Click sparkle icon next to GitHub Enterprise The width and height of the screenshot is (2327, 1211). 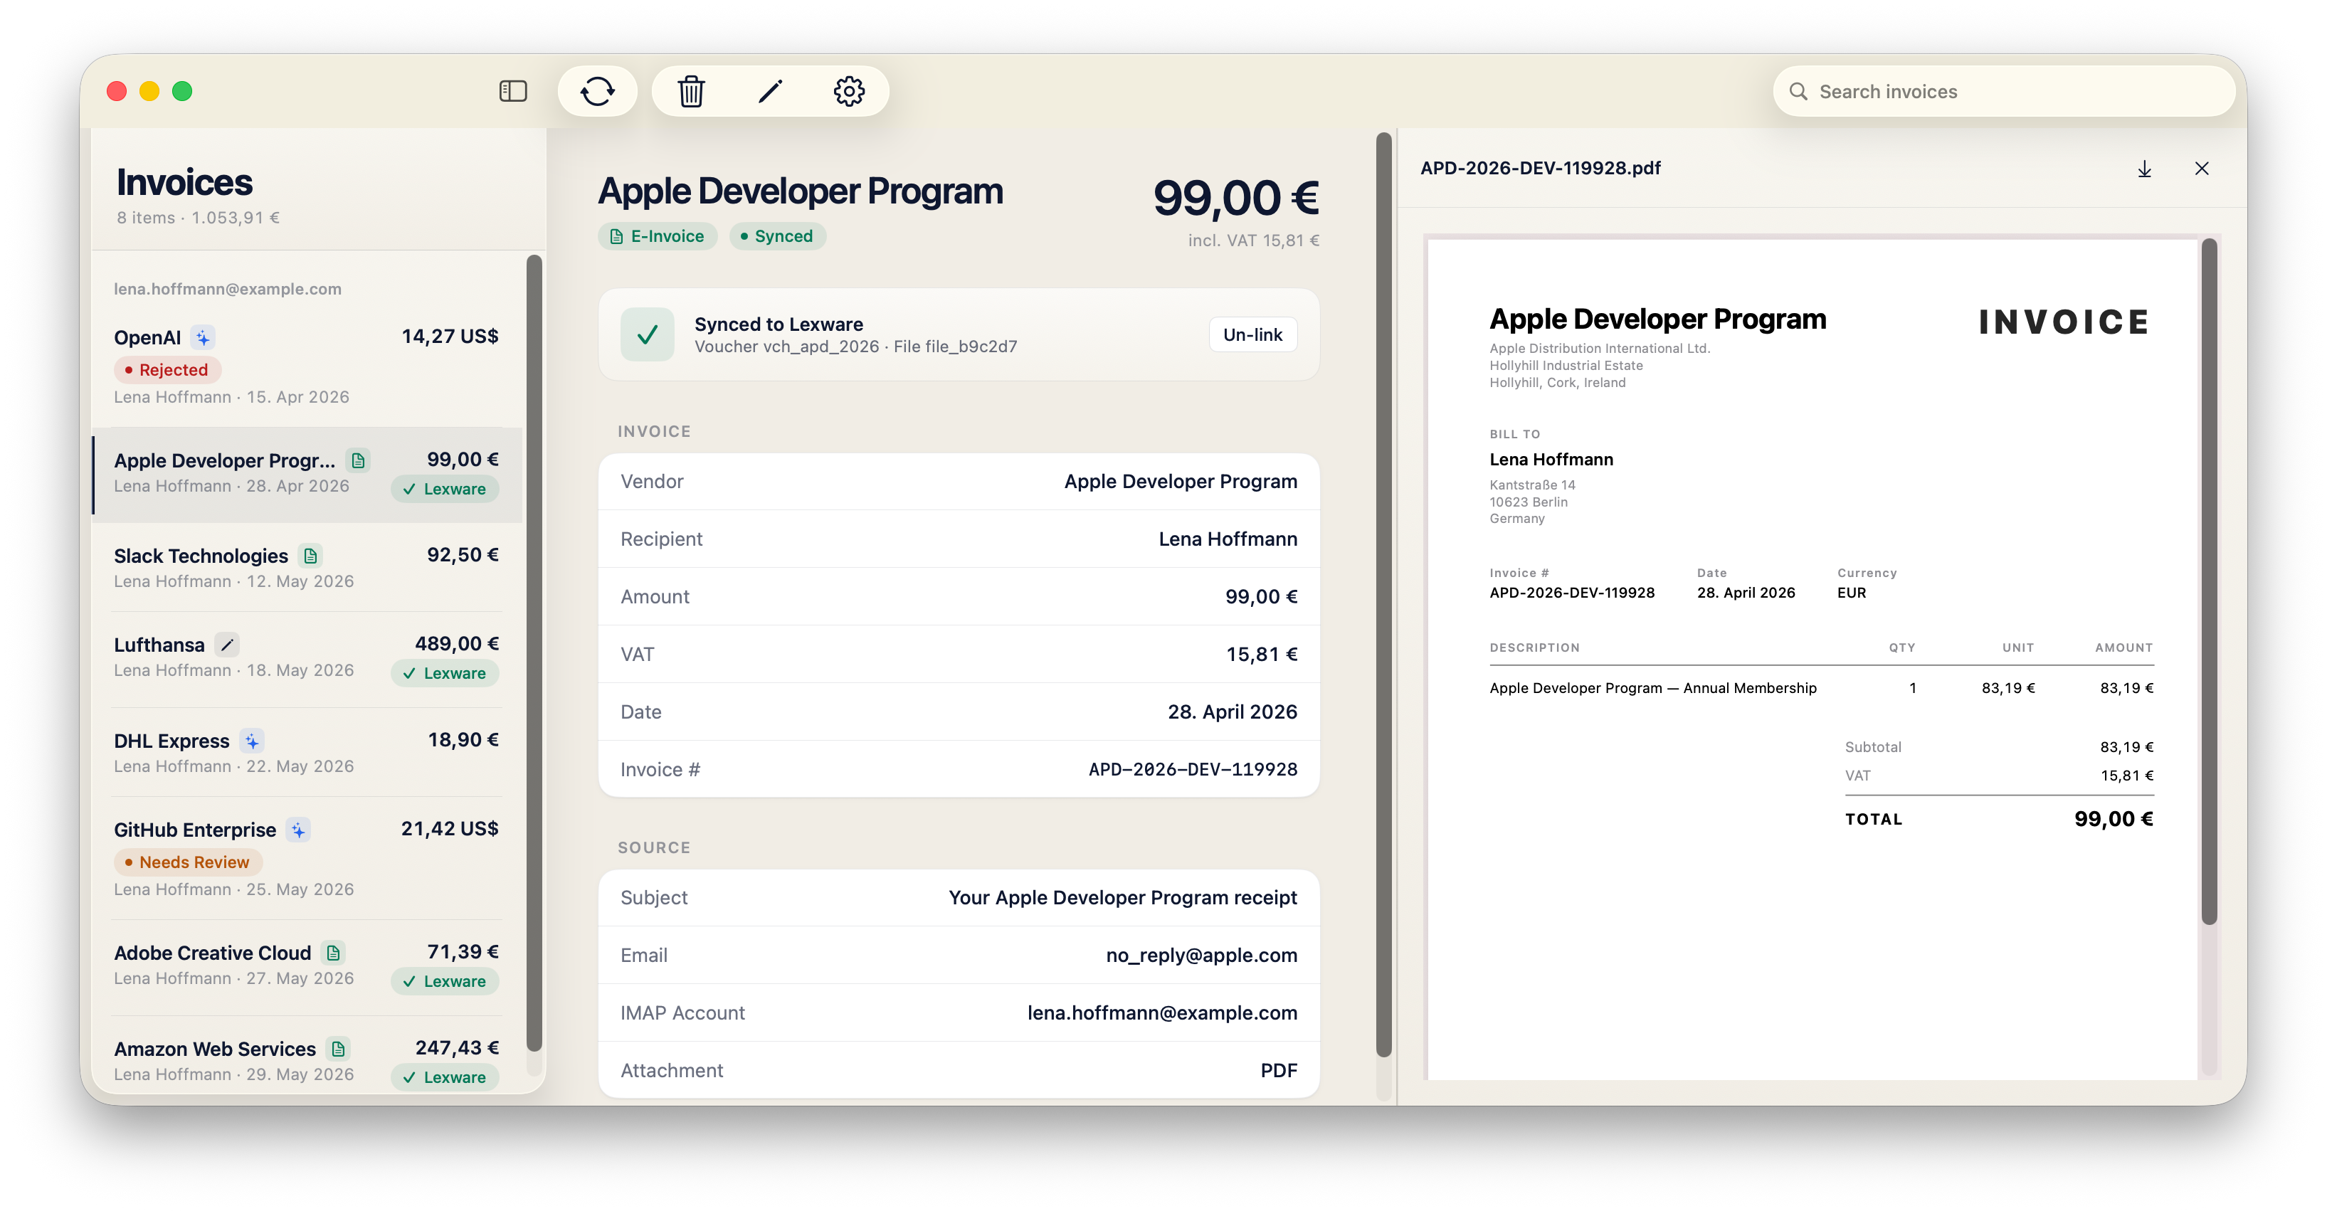tap(298, 830)
